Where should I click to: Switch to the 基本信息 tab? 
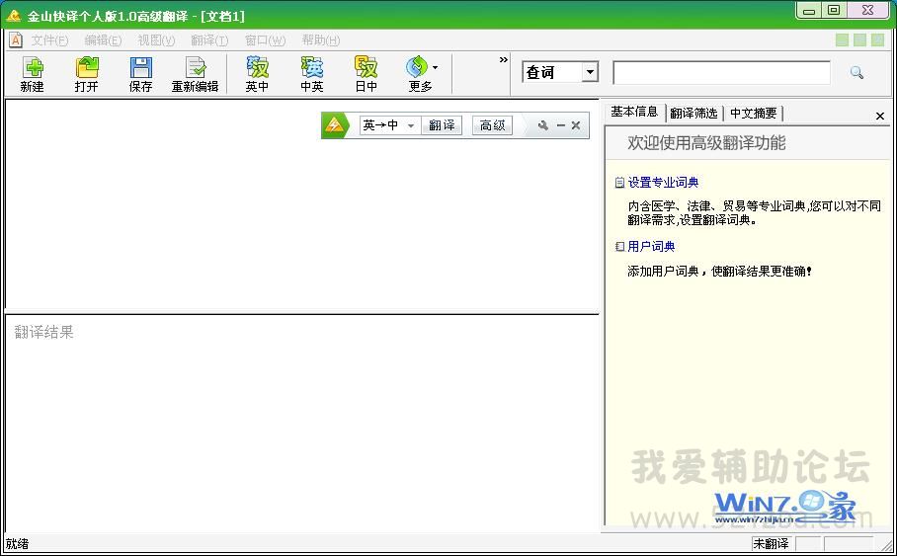coord(634,113)
